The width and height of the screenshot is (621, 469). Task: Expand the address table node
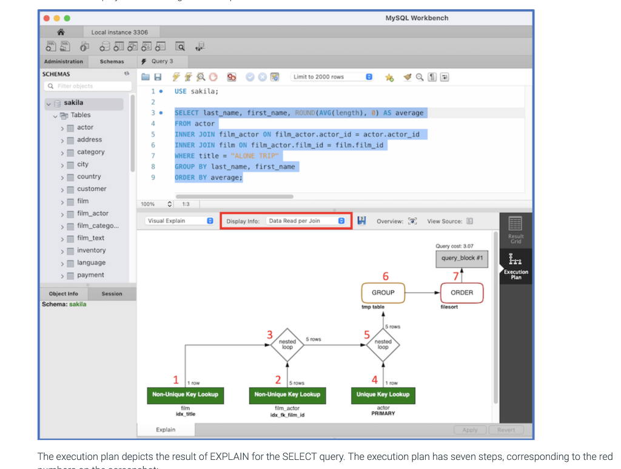click(x=62, y=141)
